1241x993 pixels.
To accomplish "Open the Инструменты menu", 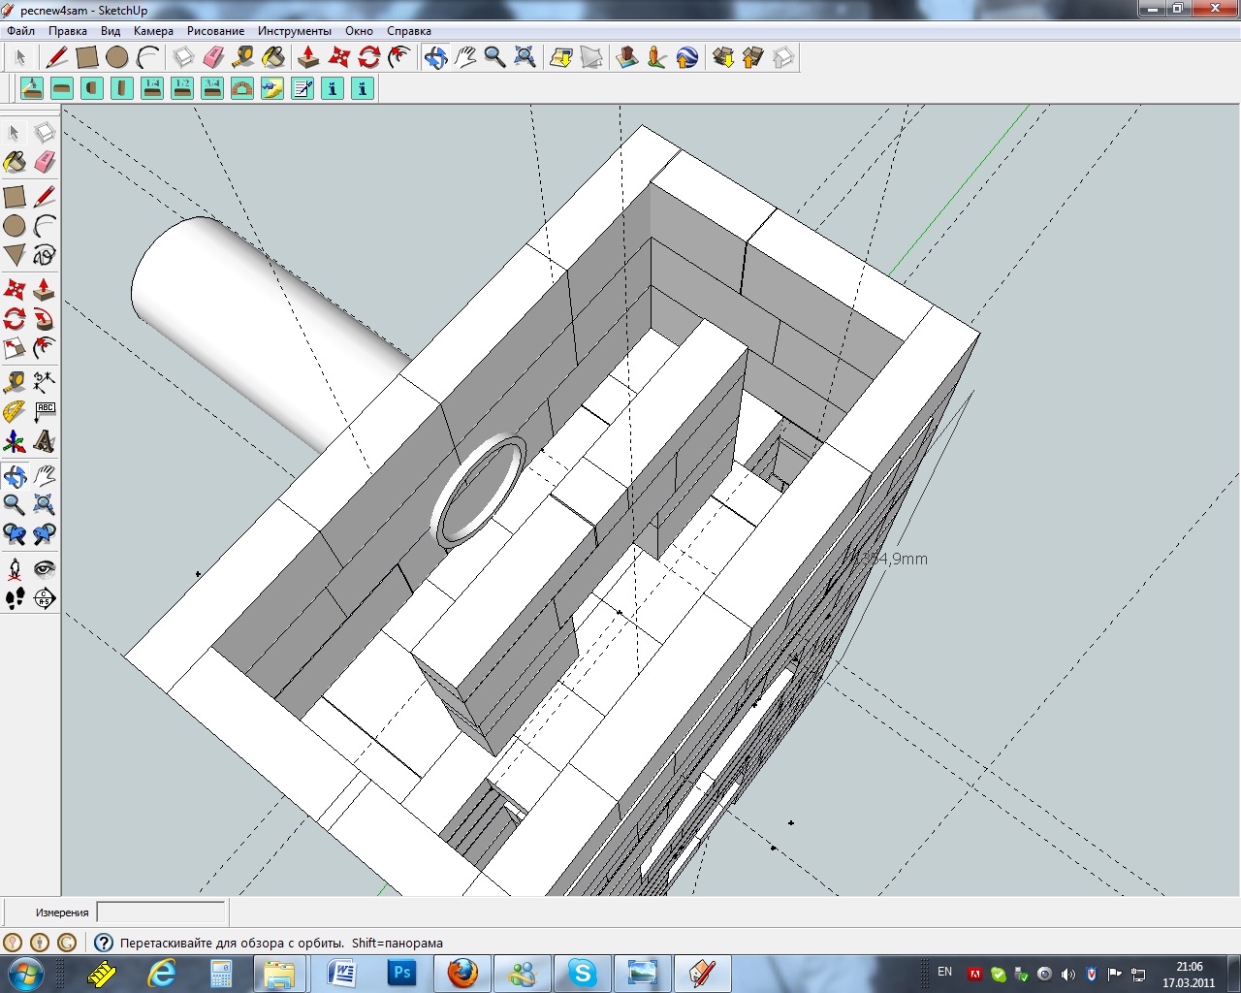I will click(x=294, y=31).
